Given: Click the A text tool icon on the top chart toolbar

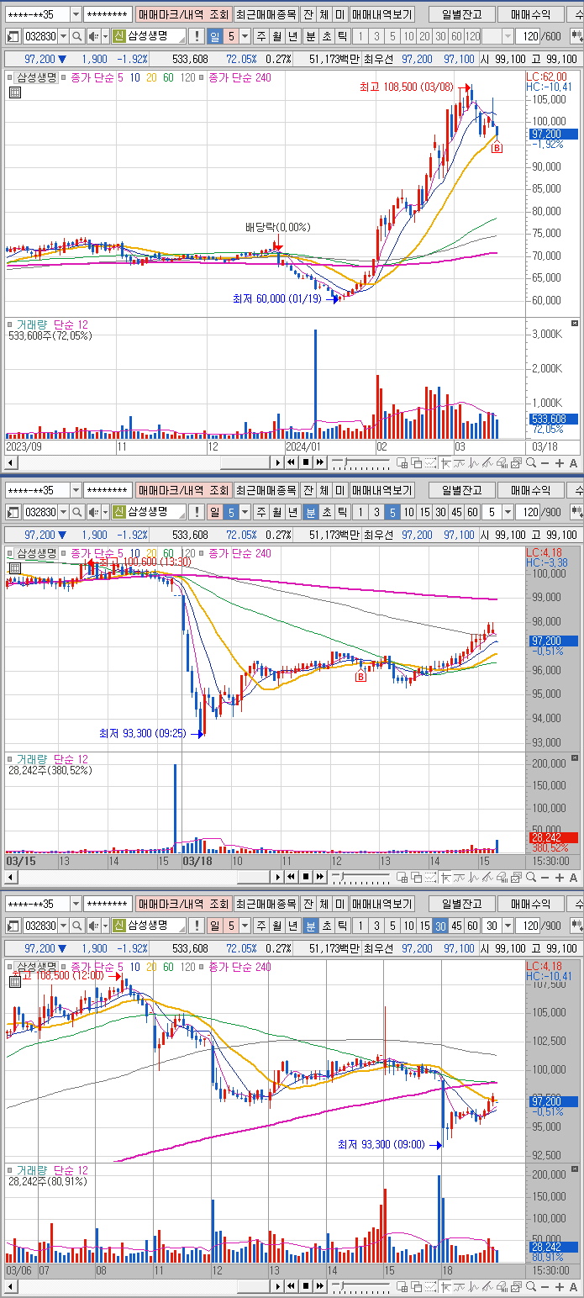Looking at the screenshot, I should coord(574,462).
